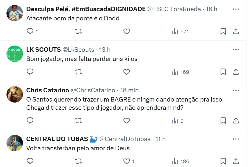Image resolution: width=251 pixels, height=167 pixels.
Task: Reply to the Dodô tweet
Action: pyautogui.click(x=30, y=31)
